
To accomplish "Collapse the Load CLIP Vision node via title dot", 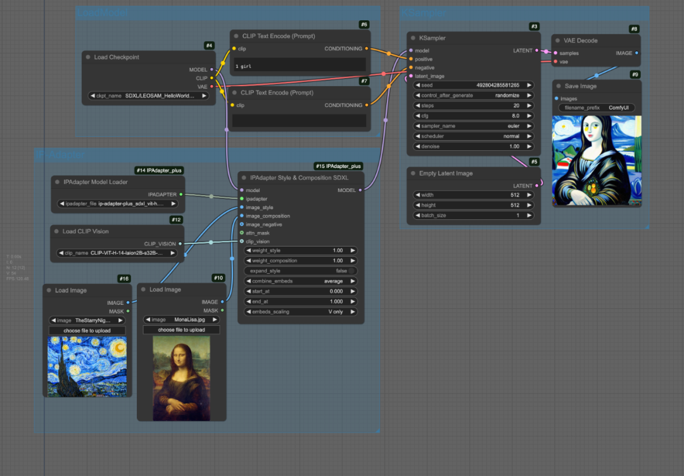I will click(56, 231).
